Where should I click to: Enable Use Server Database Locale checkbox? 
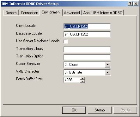pyautogui.click(x=65, y=41)
